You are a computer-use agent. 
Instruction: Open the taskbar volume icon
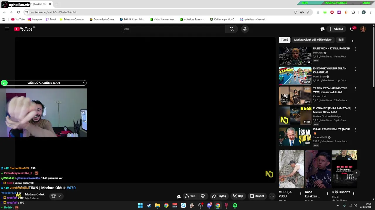click(355, 205)
